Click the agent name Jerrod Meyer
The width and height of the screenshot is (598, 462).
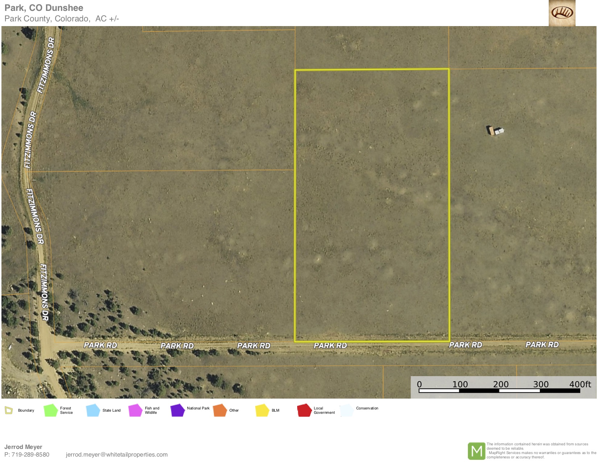click(x=23, y=447)
